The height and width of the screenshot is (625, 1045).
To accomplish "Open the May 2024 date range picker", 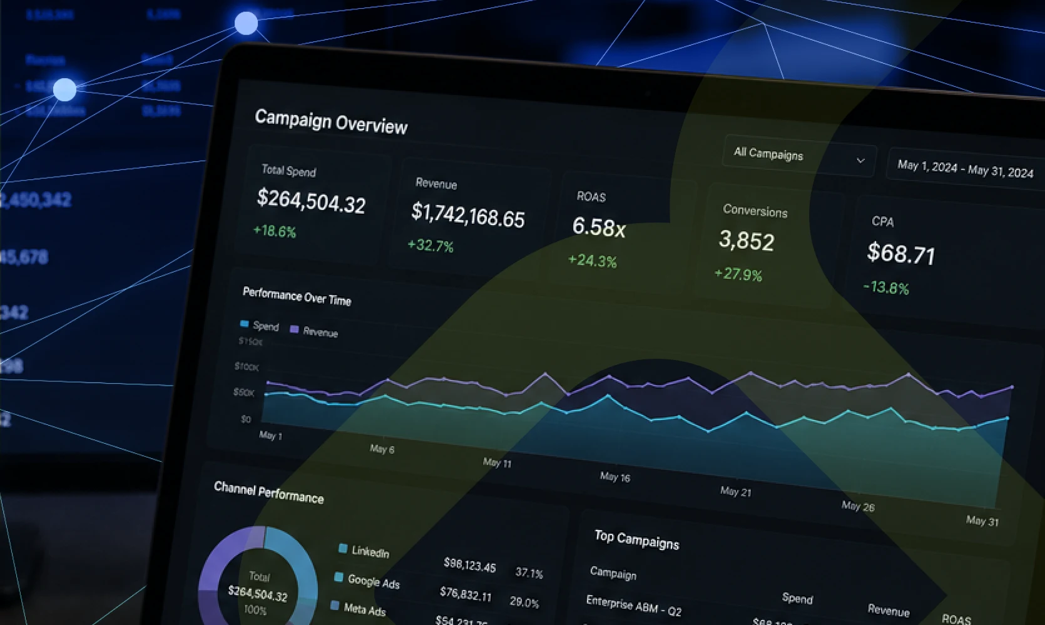I will (x=966, y=169).
